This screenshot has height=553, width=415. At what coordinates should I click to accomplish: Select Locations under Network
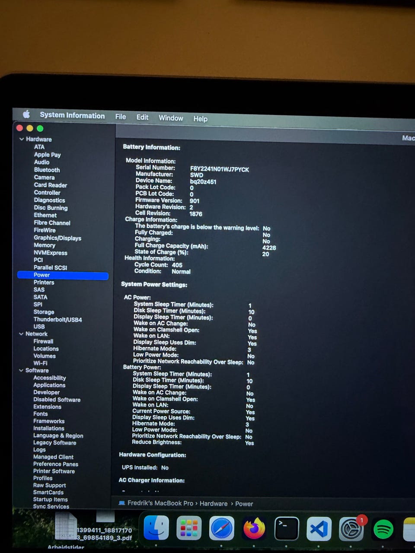point(46,349)
